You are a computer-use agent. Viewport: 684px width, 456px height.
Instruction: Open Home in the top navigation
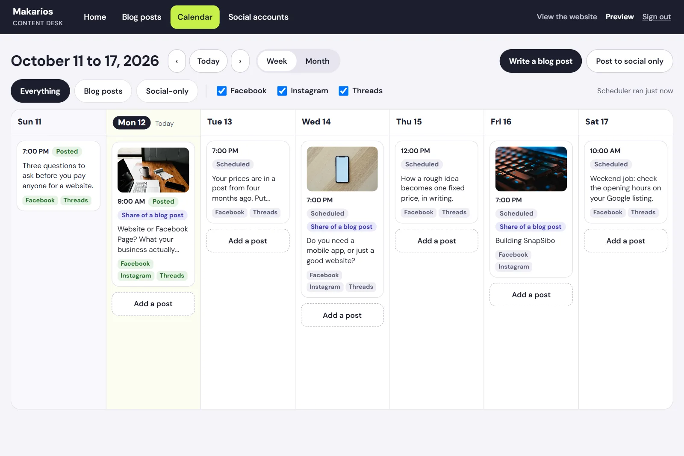pos(95,17)
